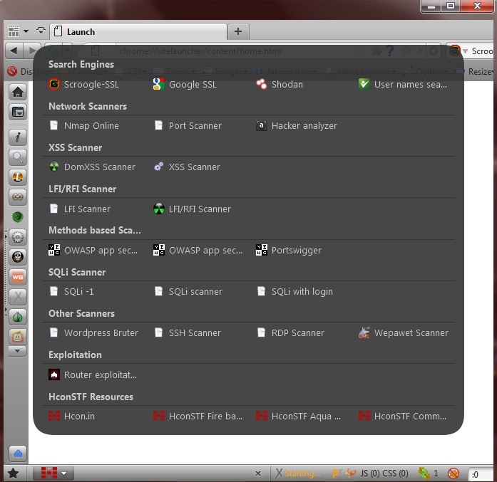The width and height of the screenshot is (497, 482).
Task: Click the green onion Tor sidebar icon
Action: point(18,317)
